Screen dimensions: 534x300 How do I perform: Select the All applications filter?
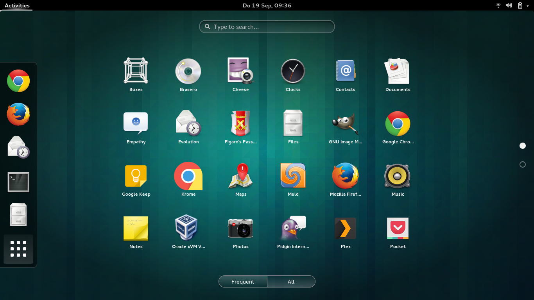(291, 281)
